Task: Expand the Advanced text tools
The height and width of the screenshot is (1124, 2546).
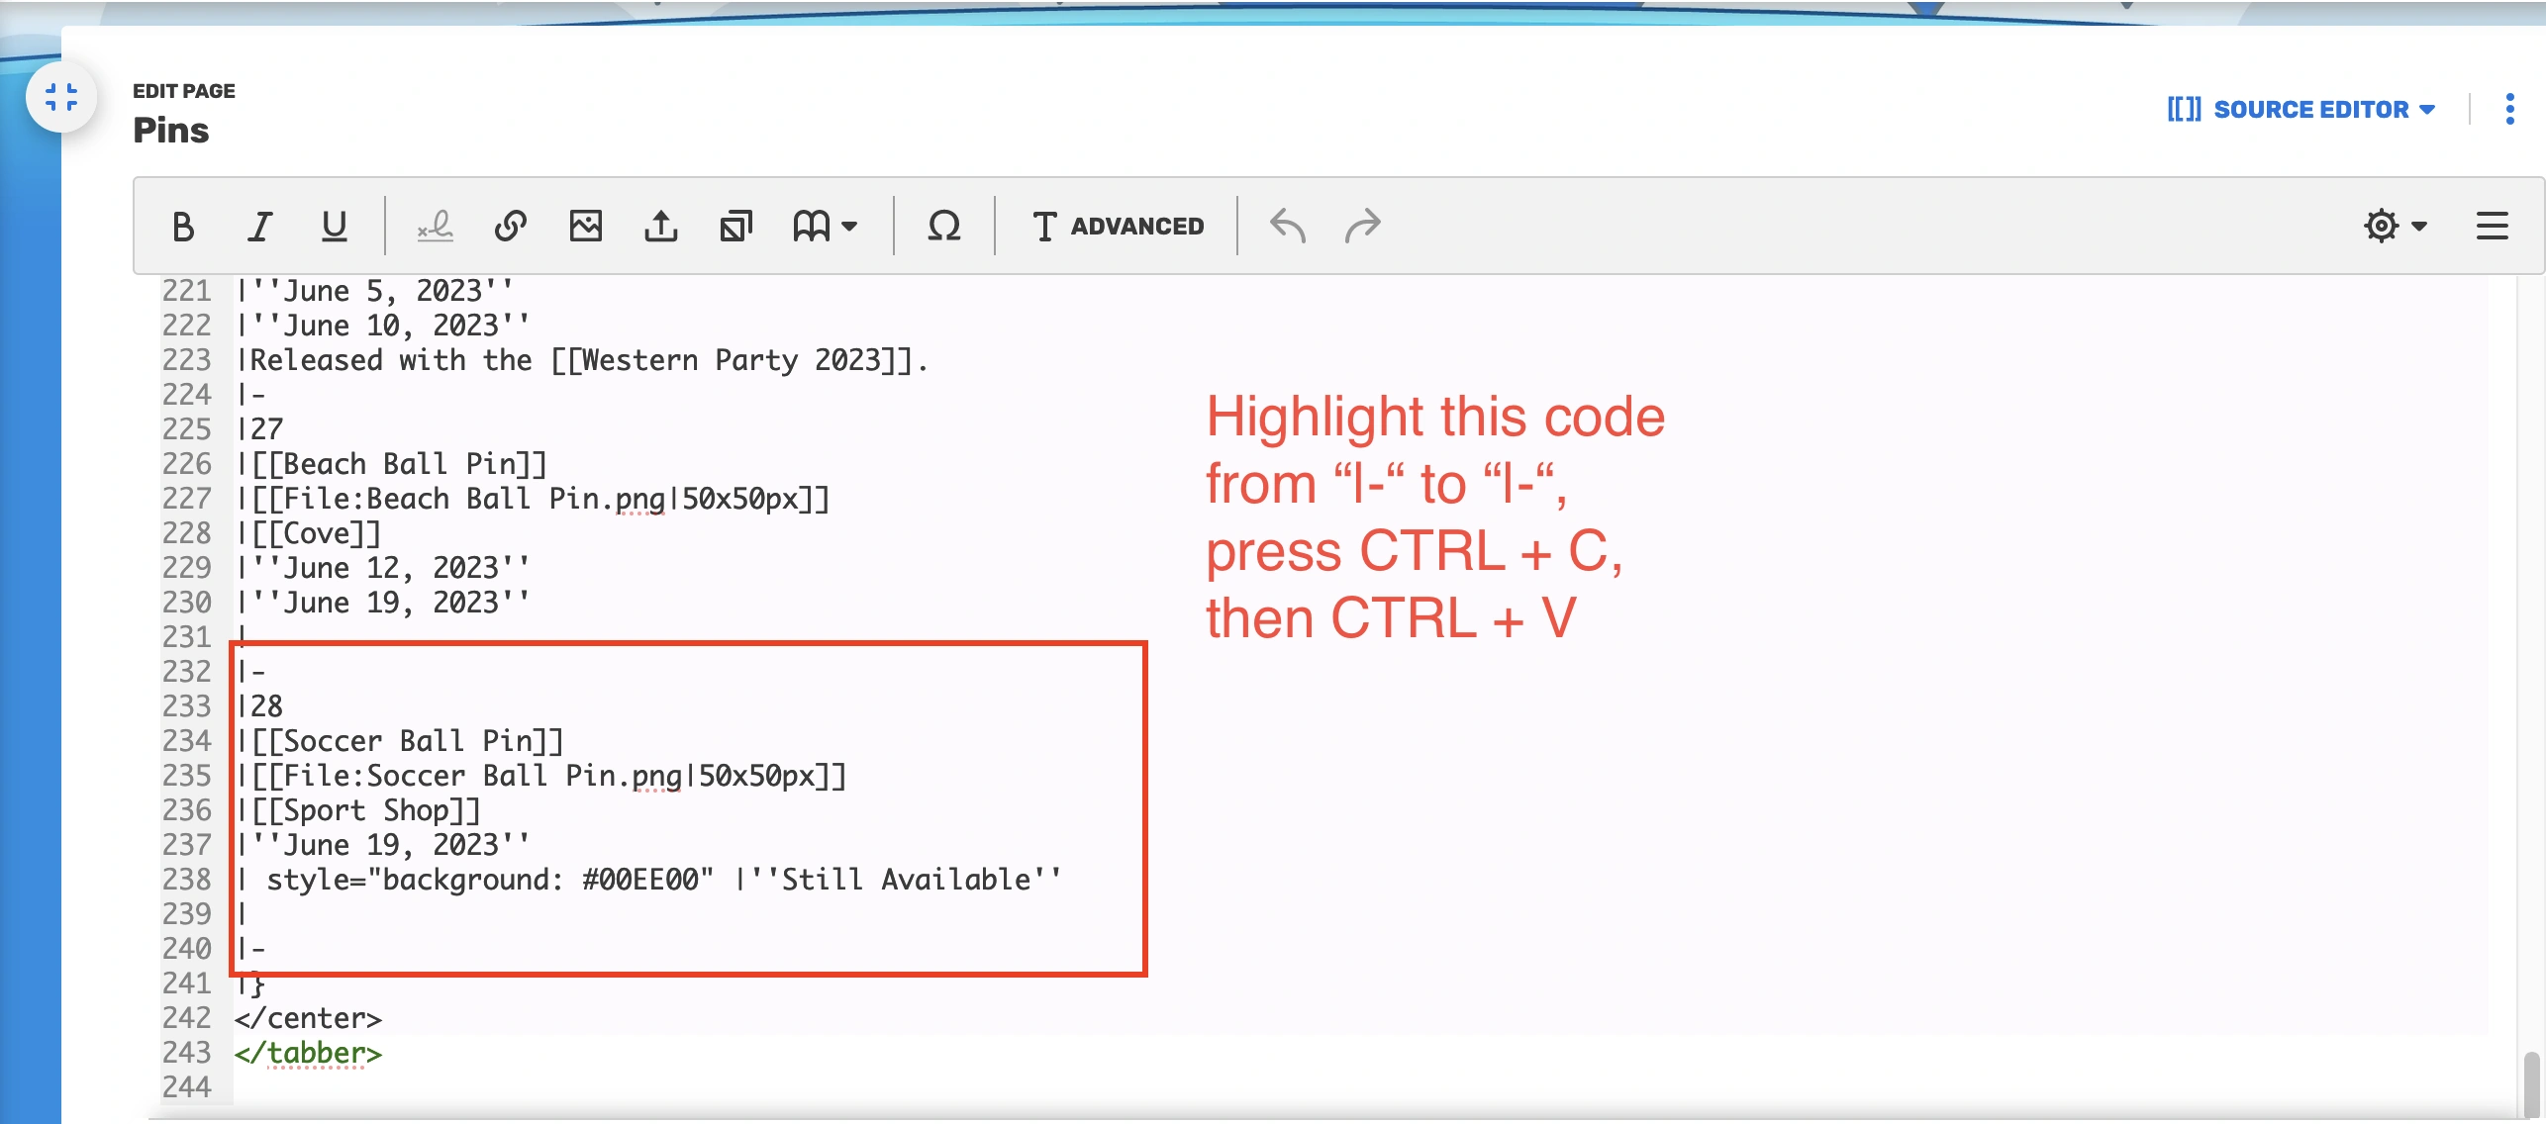Action: point(1118,227)
